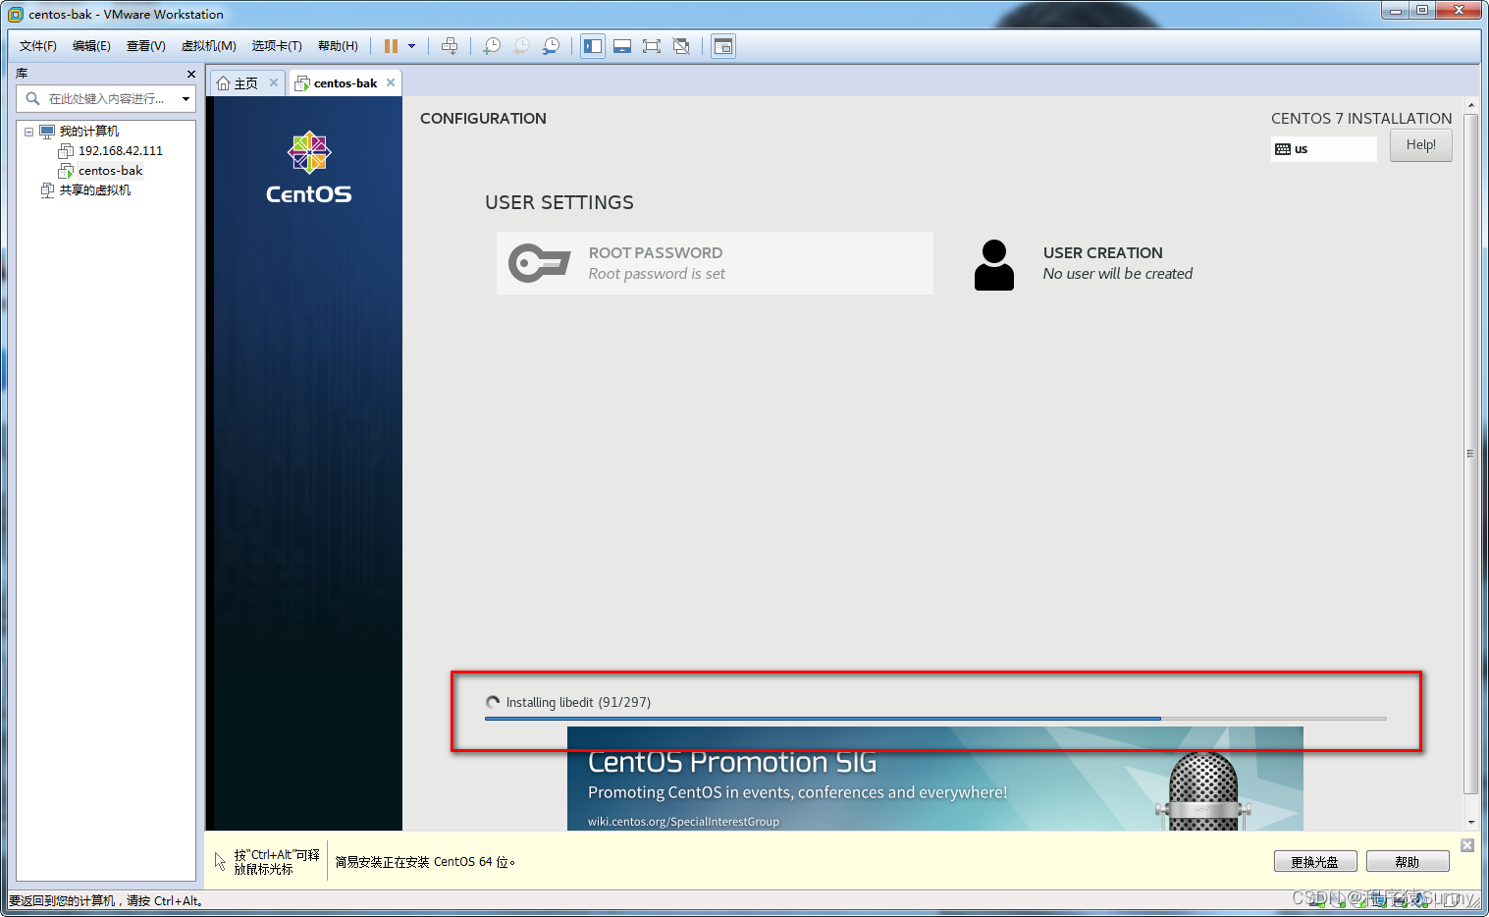The image size is (1489, 917).
Task: Click the installation progress bar
Action: 935,719
